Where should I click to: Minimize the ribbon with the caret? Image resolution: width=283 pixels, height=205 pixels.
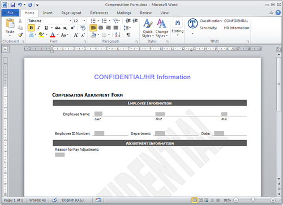(271, 13)
